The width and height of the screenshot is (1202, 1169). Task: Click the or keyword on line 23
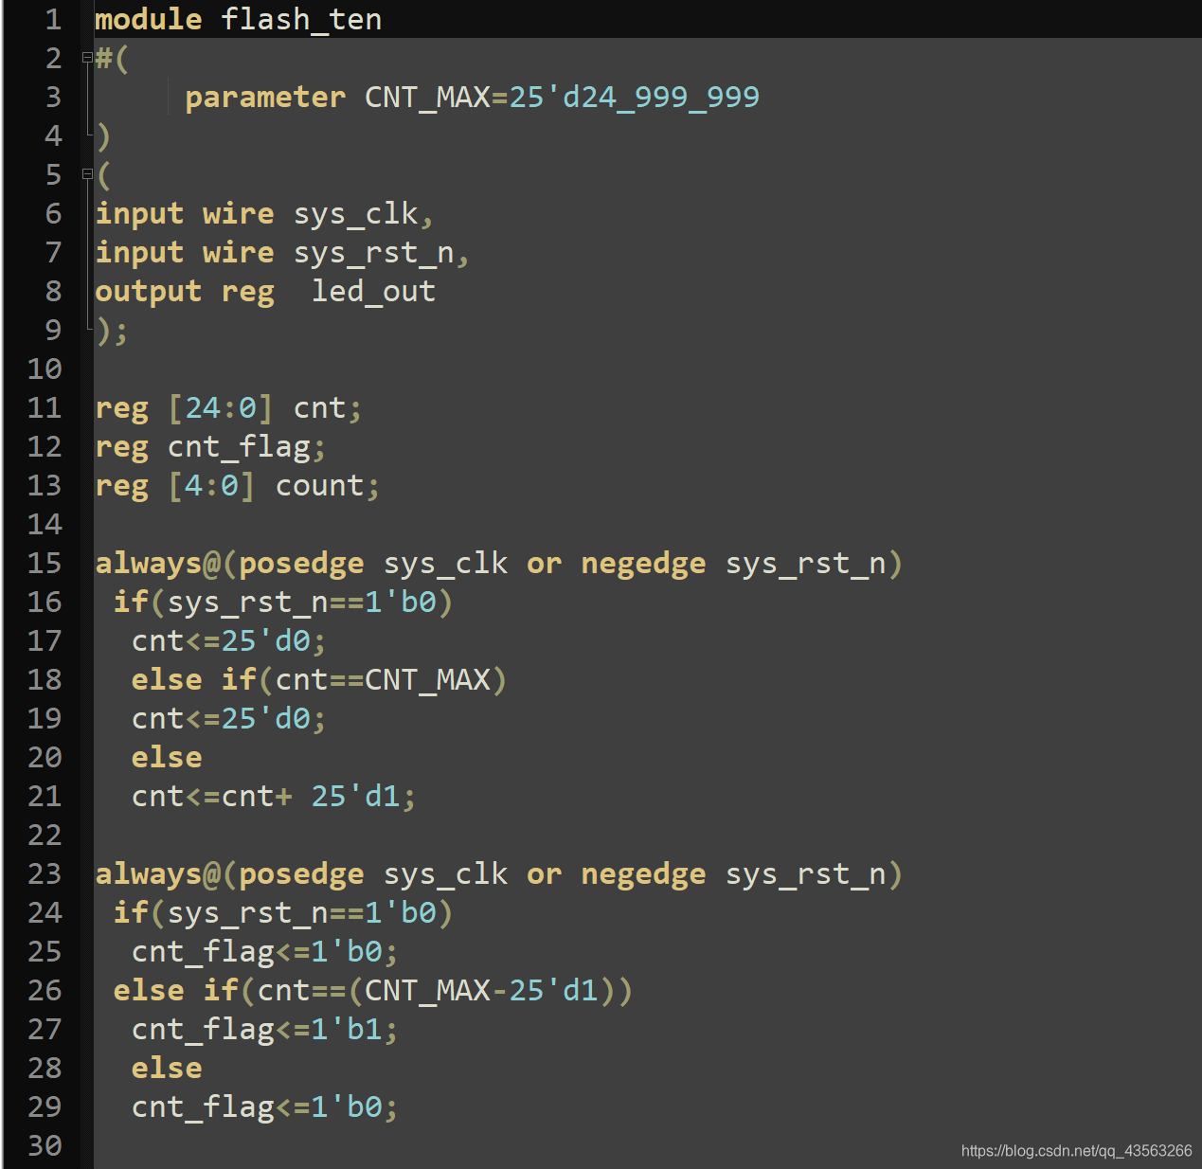click(545, 874)
